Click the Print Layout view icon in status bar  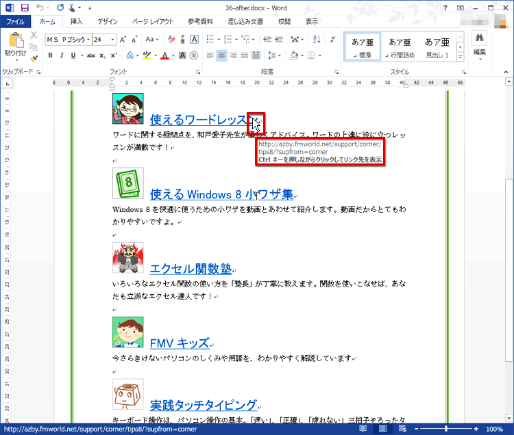382,428
